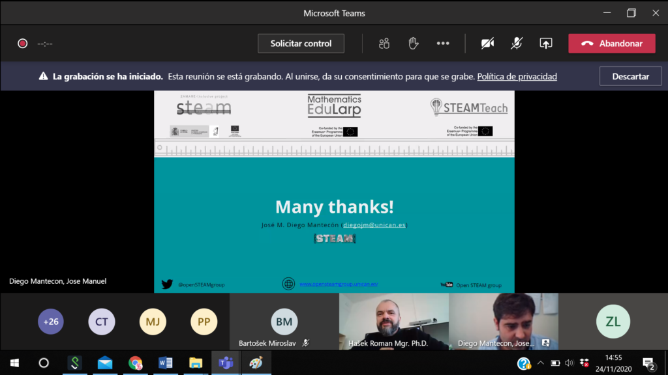Open Word from the taskbar
Image resolution: width=668 pixels, height=375 pixels.
pyautogui.click(x=165, y=363)
